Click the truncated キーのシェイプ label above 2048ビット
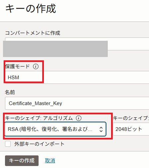 (131, 118)
